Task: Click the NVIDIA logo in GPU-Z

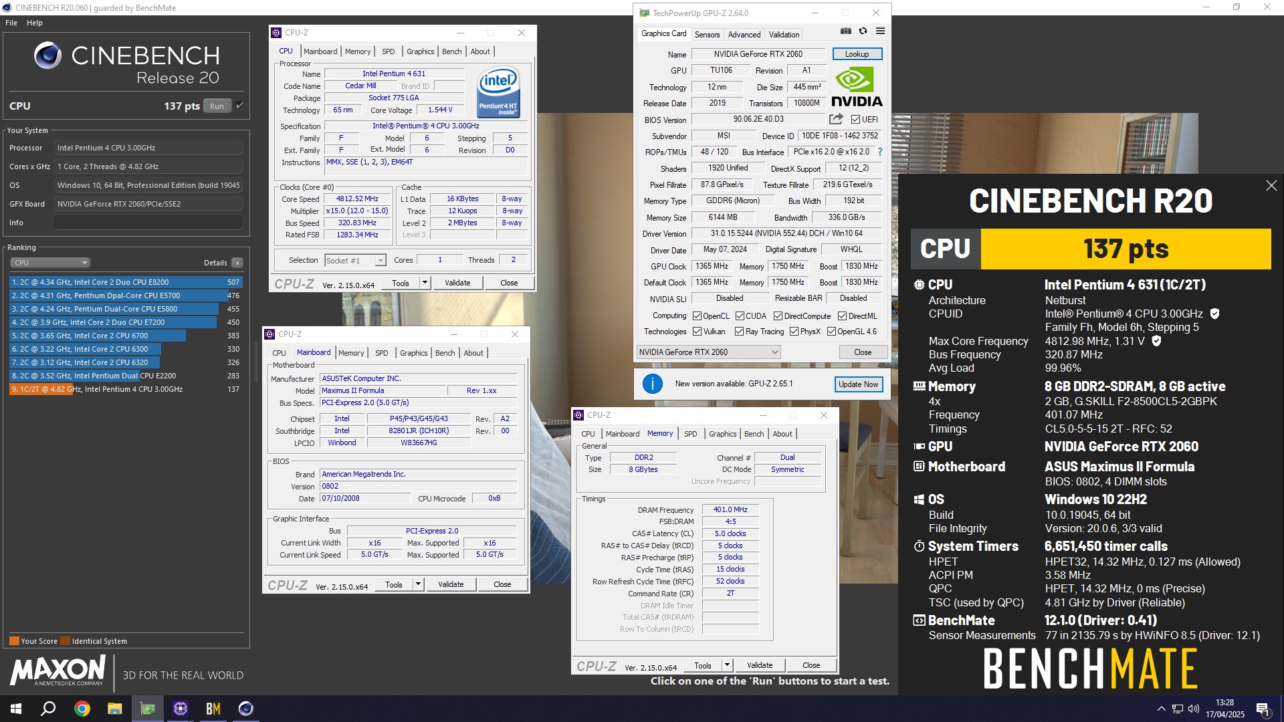Action: [857, 87]
